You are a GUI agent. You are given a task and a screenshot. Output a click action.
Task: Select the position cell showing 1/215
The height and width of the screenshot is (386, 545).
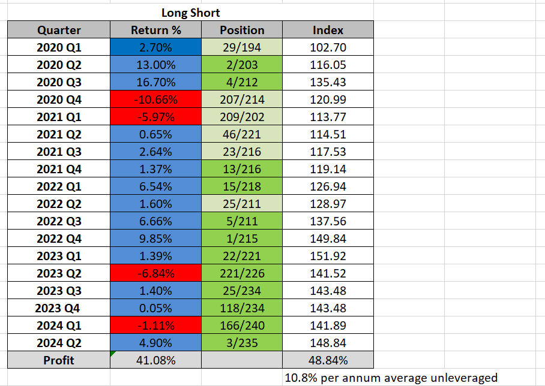click(x=242, y=239)
